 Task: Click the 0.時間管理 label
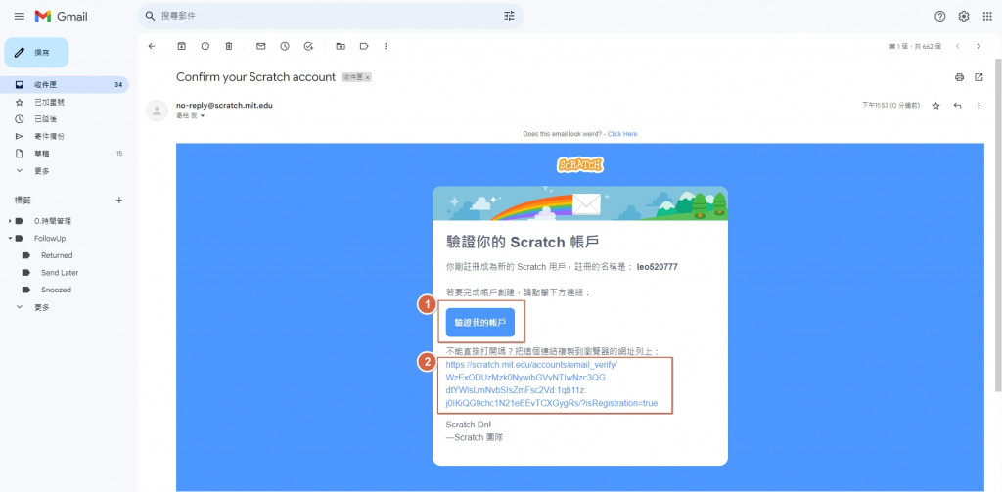click(53, 221)
